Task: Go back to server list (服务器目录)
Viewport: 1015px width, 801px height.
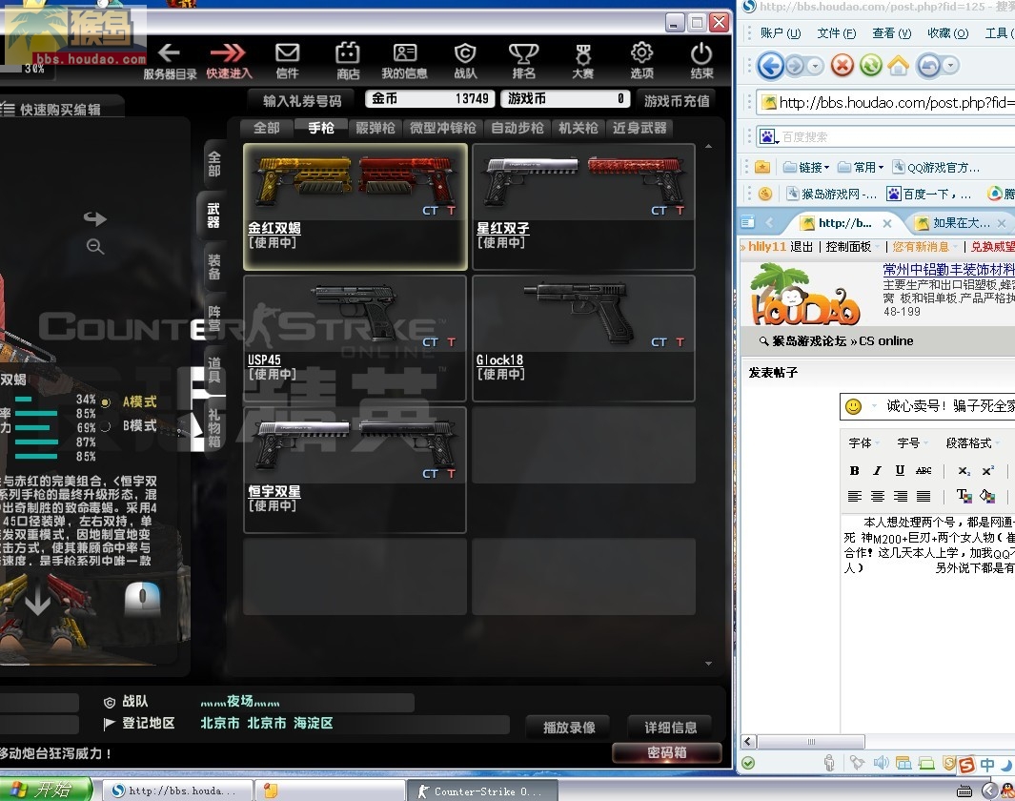Action: [170, 61]
